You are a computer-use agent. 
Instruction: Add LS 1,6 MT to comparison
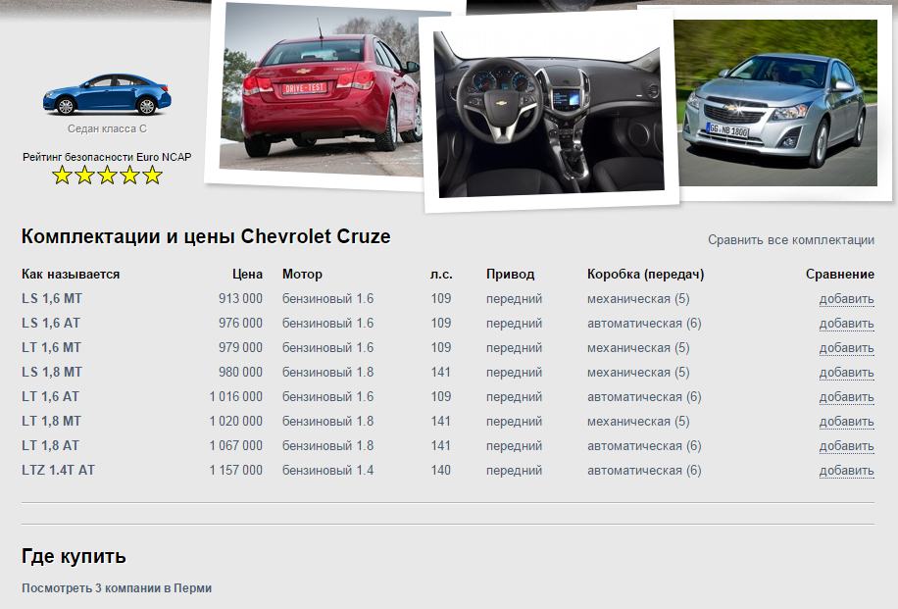coord(846,299)
